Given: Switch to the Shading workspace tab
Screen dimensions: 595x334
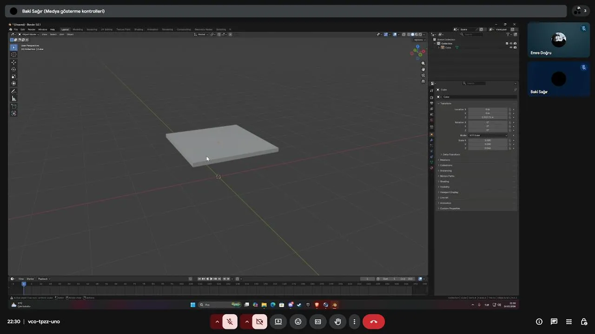Looking at the screenshot, I should tap(139, 29).
